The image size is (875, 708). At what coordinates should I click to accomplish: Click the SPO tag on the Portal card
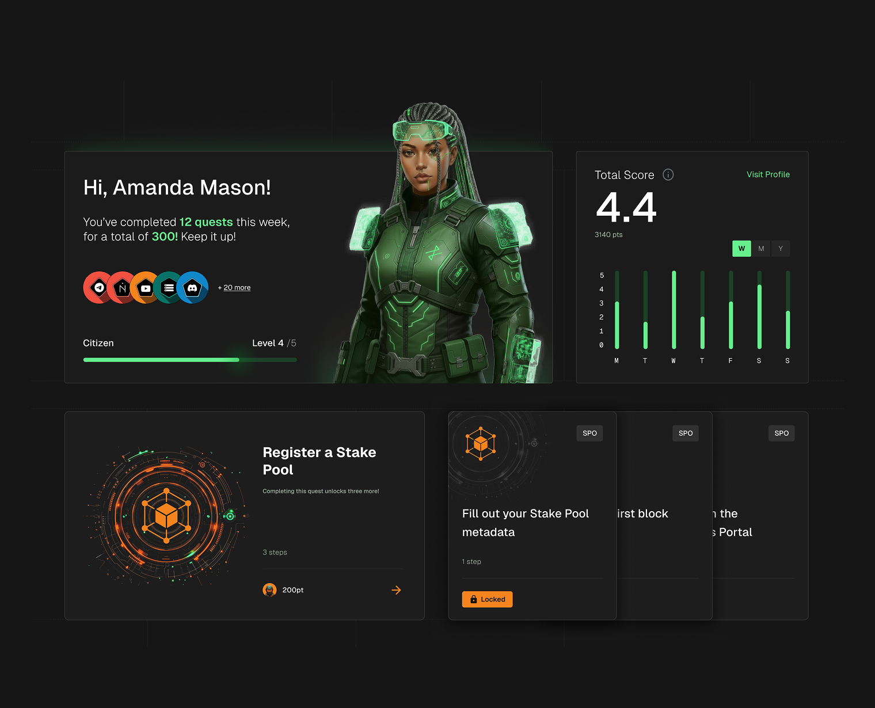[781, 433]
